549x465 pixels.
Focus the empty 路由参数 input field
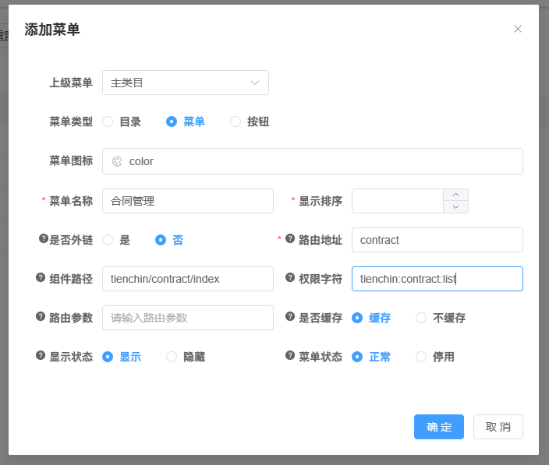click(188, 318)
